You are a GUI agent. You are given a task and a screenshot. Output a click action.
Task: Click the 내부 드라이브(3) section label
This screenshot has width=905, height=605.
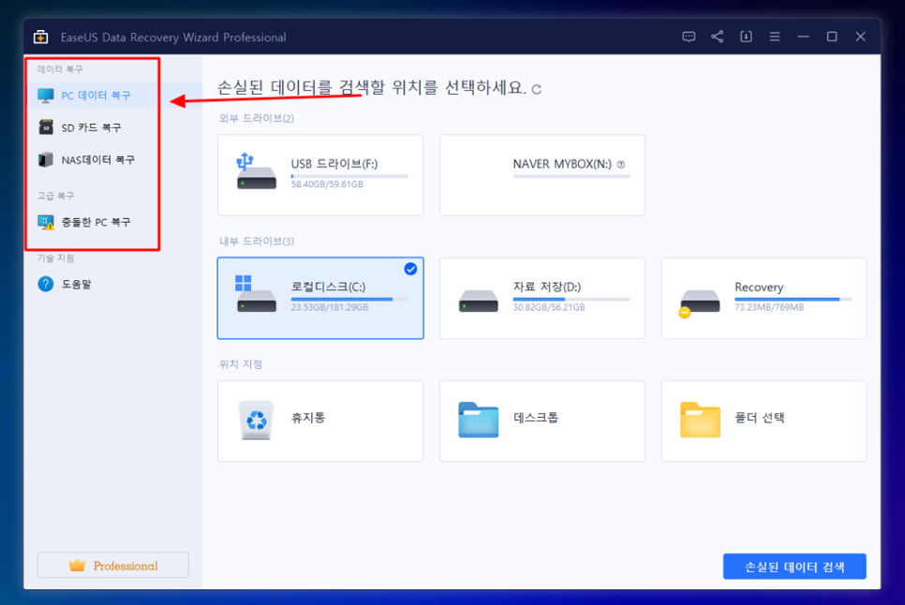tap(257, 241)
